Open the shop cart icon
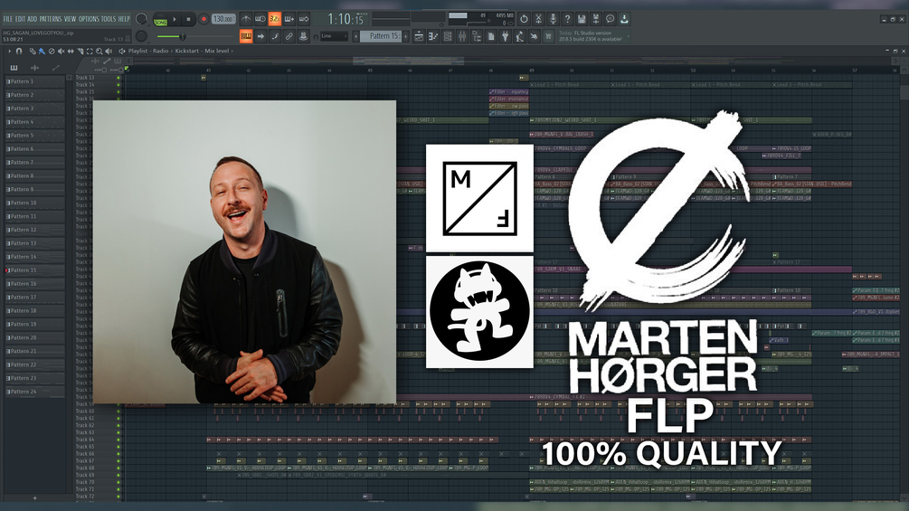This screenshot has height=511, width=909. click(x=548, y=36)
